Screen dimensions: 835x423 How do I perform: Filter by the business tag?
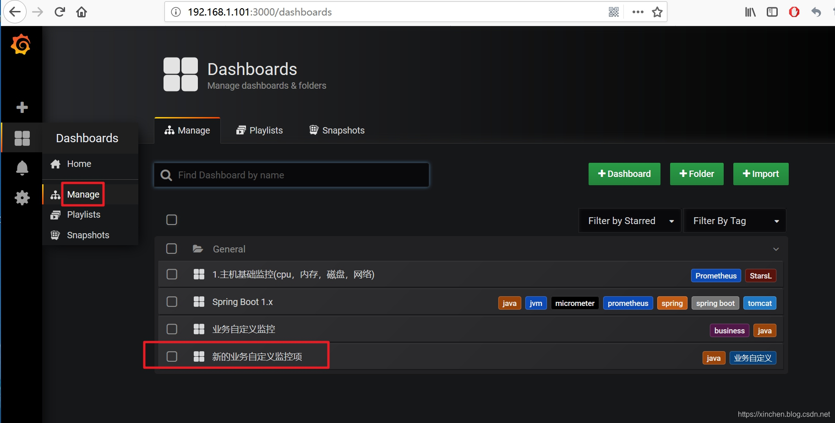(x=729, y=331)
